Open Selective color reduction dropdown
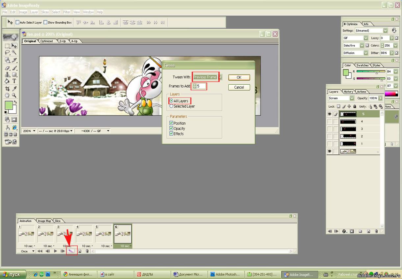This screenshot has width=402, height=279. point(354,45)
